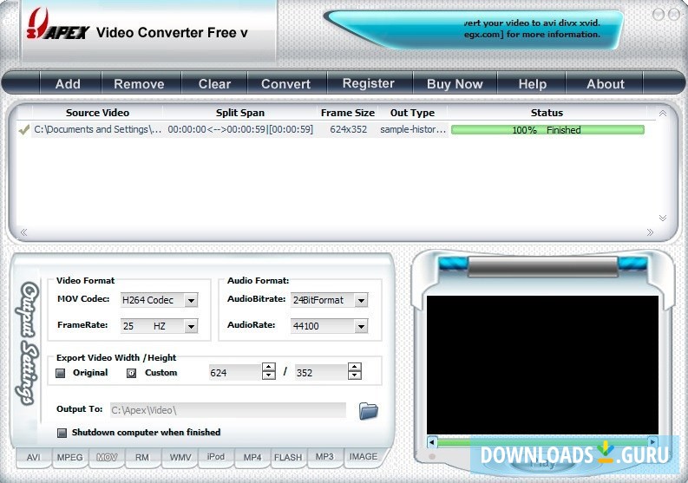
Task: Click the list's scroll right chevron
Action: (x=650, y=232)
